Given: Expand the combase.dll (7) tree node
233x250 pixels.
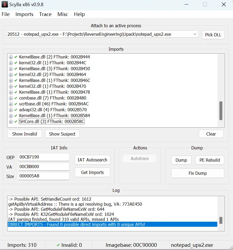Looking at the screenshot, I should (11, 98).
